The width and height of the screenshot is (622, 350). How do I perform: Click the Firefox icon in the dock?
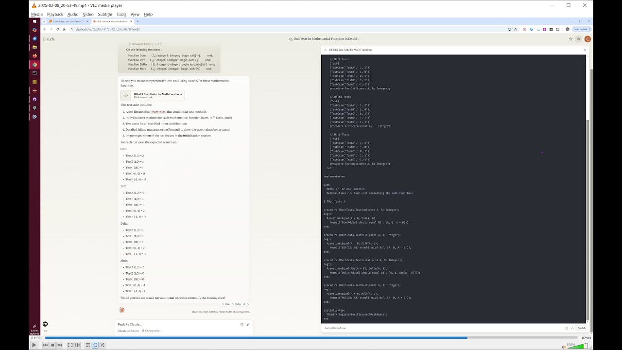(35, 55)
